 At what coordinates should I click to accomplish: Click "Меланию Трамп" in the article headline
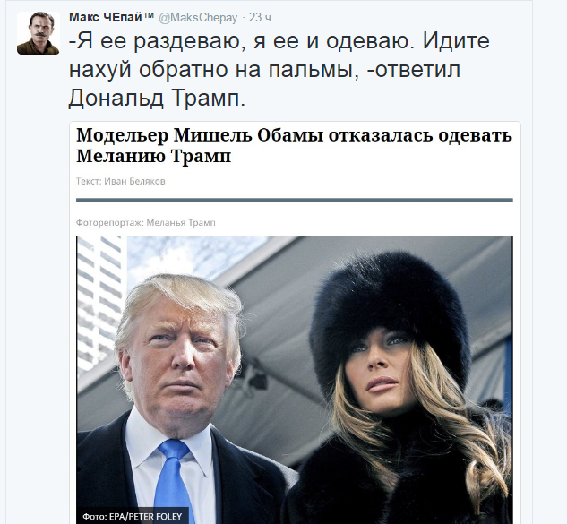coord(154,156)
